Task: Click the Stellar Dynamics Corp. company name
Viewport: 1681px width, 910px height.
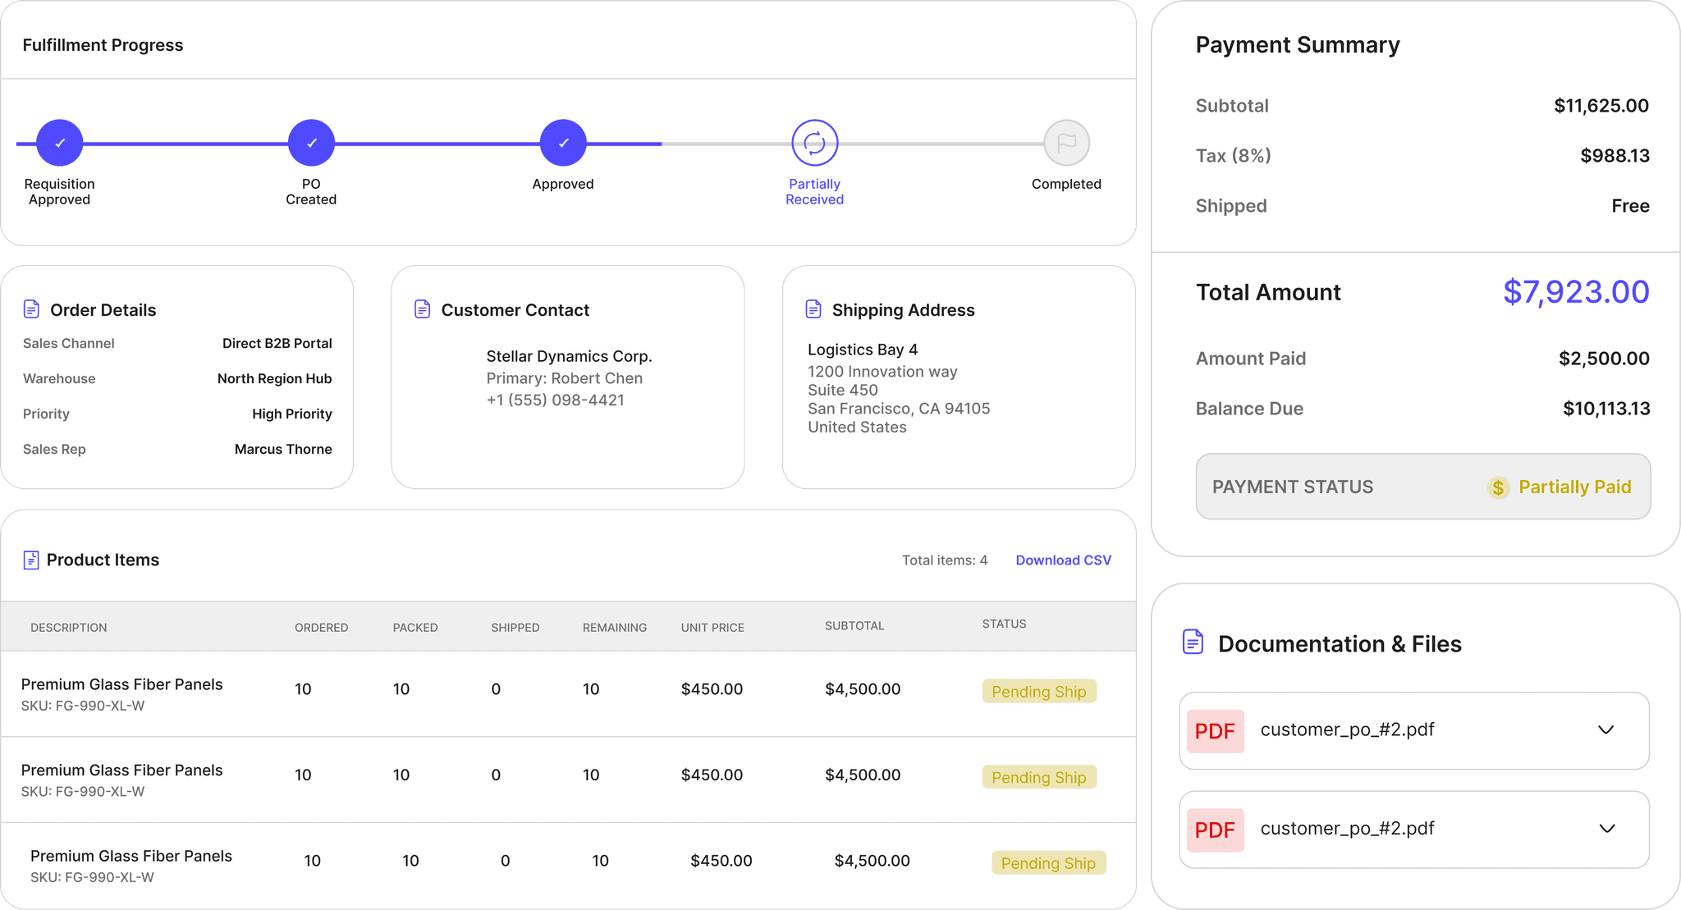Action: pyautogui.click(x=569, y=356)
